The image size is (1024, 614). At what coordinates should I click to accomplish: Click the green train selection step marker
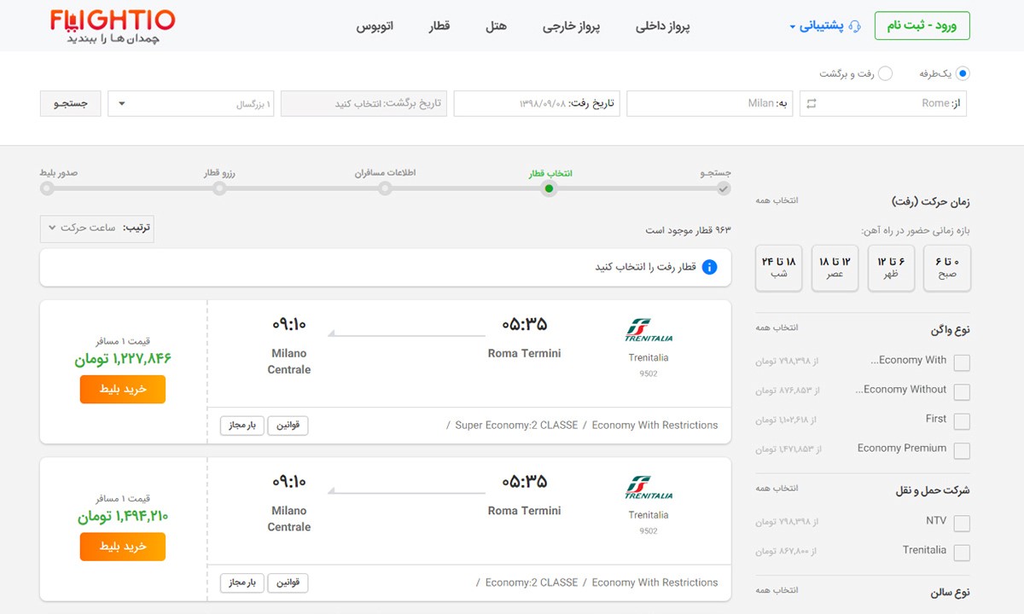point(549,188)
